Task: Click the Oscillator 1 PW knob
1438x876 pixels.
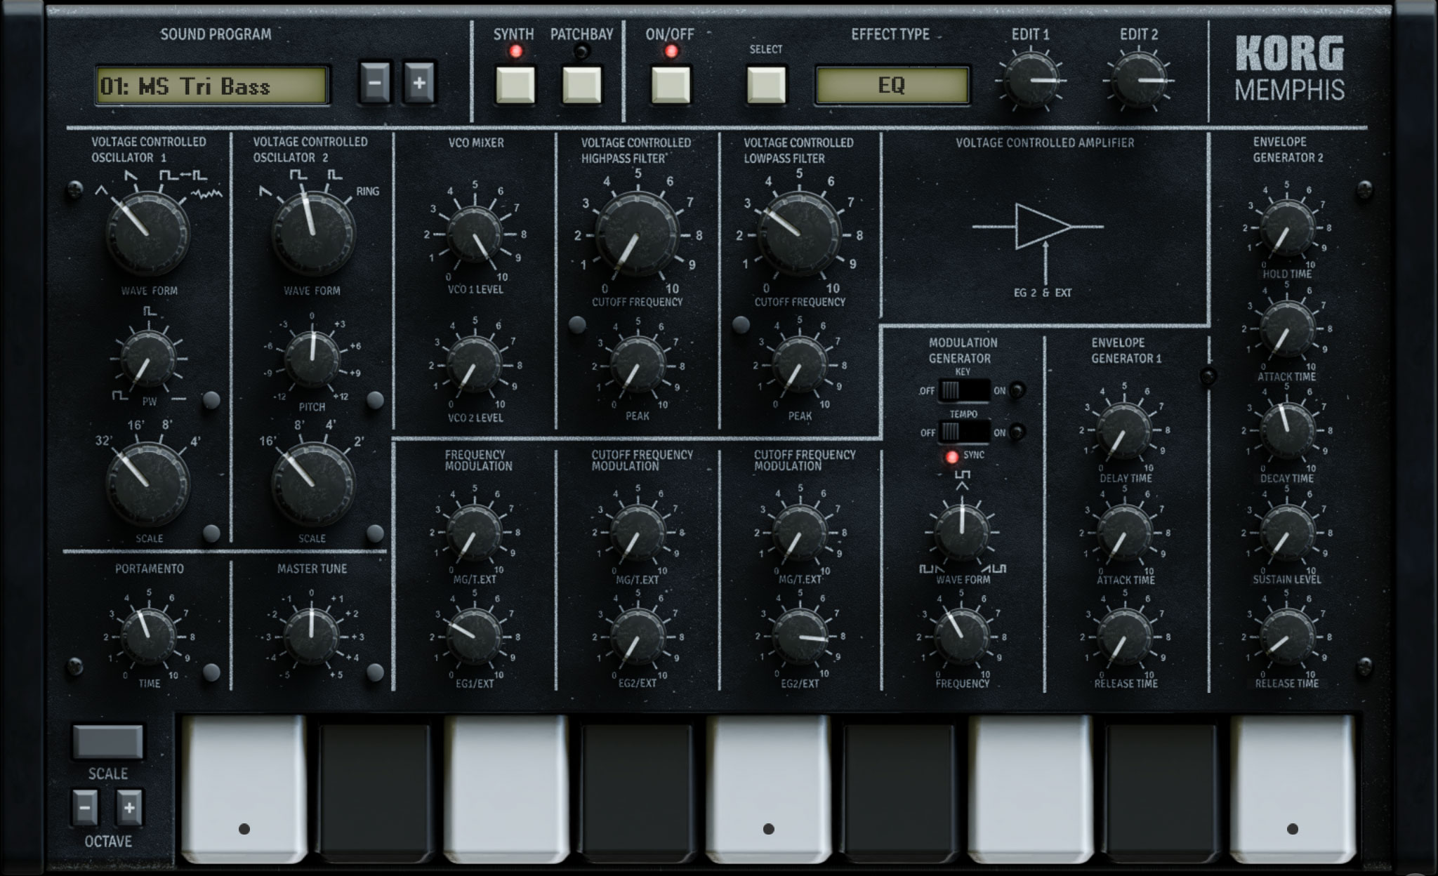Action: (x=149, y=359)
